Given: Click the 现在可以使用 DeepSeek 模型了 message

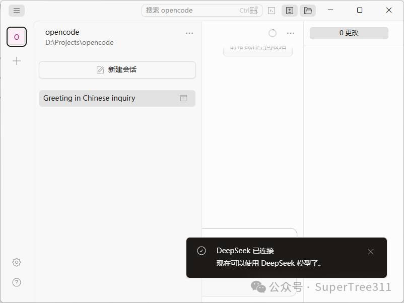Looking at the screenshot, I should (x=269, y=263).
